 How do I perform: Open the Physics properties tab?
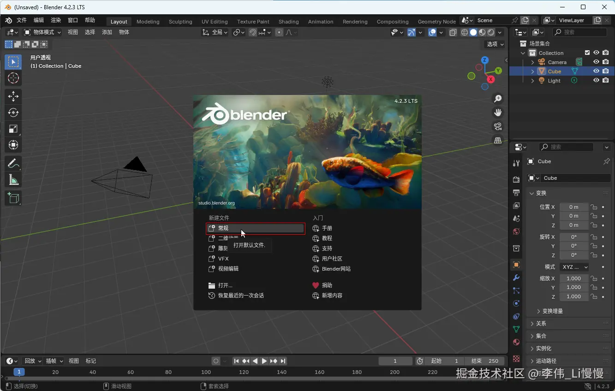pyautogui.click(x=516, y=303)
